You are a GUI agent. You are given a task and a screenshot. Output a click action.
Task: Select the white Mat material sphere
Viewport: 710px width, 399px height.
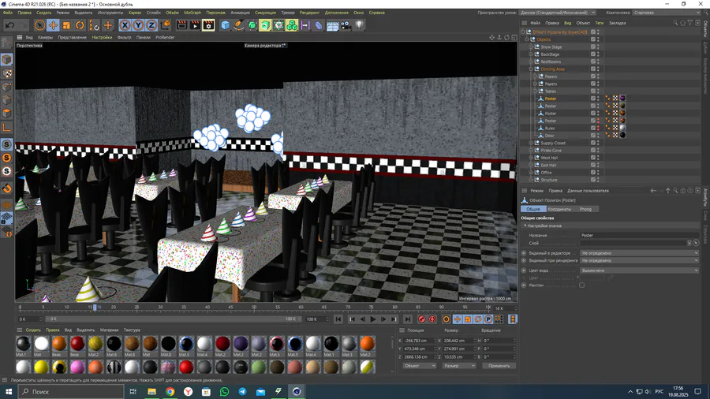pos(41,344)
